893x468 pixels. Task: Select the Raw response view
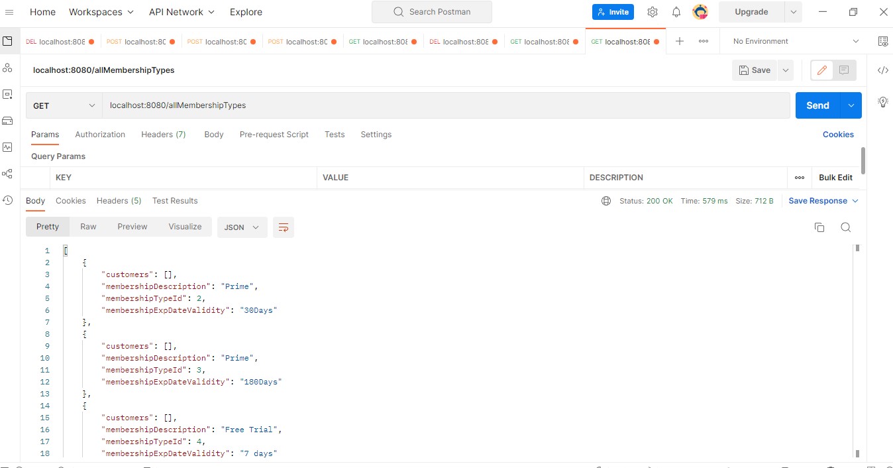click(x=88, y=226)
